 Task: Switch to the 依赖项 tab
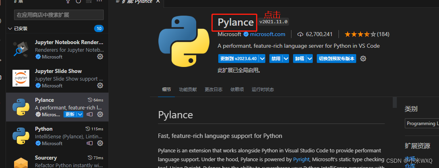(237, 89)
